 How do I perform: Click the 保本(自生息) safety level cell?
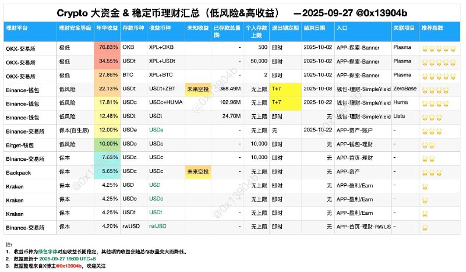pyautogui.click(x=74, y=130)
